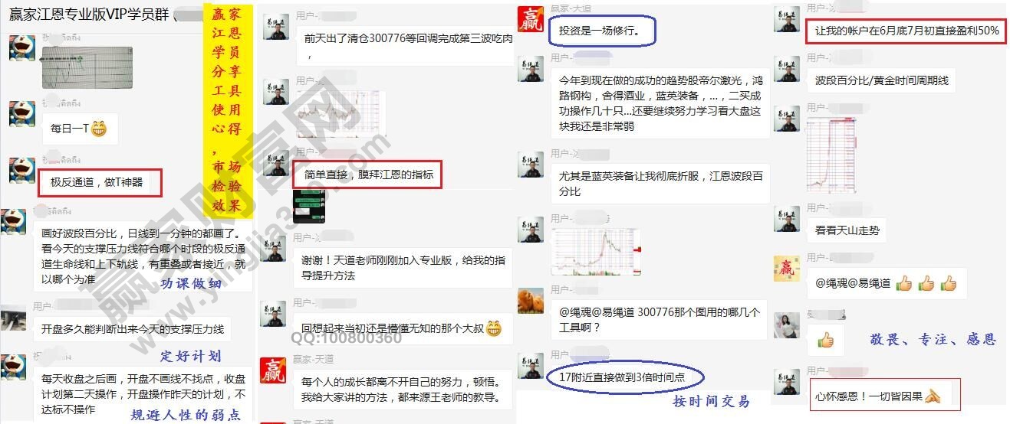
Task: Select message 让我的帐户在6月底7月初直接盈利50%
Action: [x=906, y=31]
